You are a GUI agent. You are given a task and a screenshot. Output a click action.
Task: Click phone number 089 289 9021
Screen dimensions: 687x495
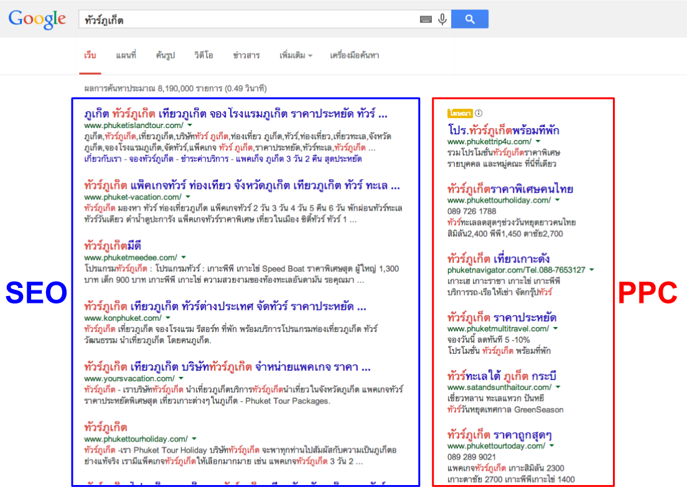tap(472, 457)
